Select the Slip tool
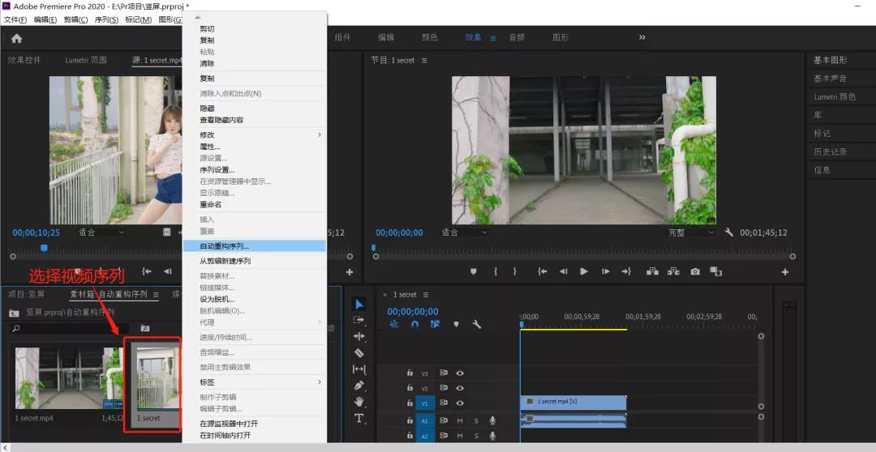 pyautogui.click(x=359, y=369)
